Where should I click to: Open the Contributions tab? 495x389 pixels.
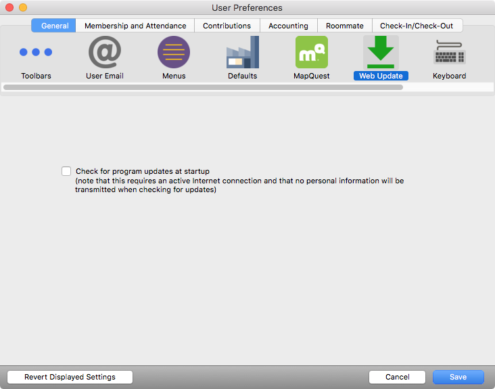tap(227, 26)
